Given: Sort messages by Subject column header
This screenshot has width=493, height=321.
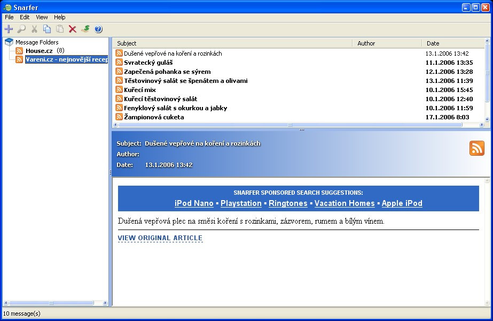Looking at the screenshot, I should 127,43.
